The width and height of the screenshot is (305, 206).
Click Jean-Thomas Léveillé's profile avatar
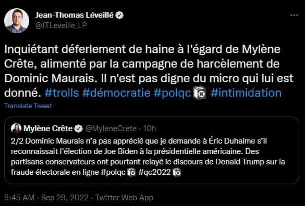click(17, 21)
